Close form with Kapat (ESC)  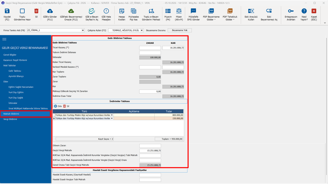[314, 14]
